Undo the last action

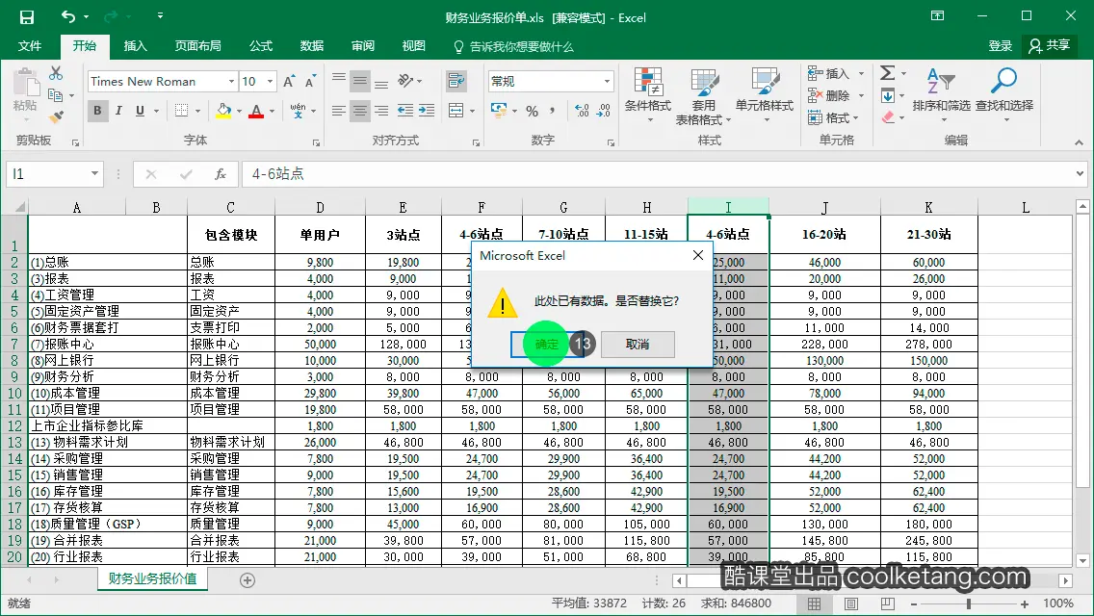click(67, 16)
